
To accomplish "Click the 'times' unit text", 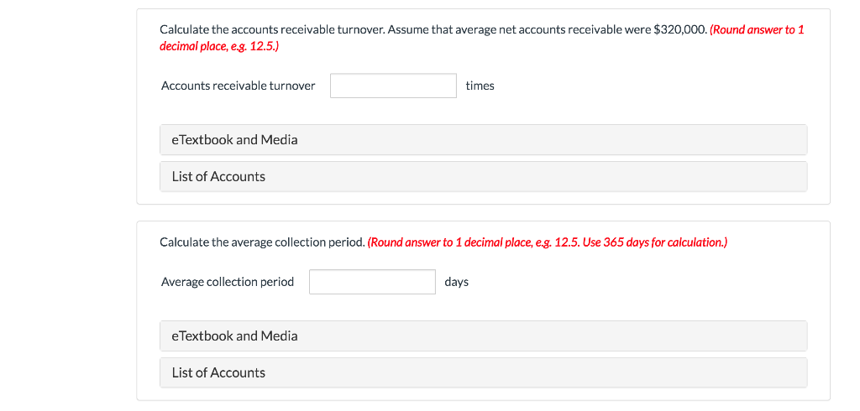I will (480, 86).
